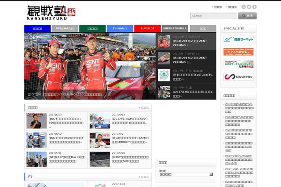Open the 2017F1 GP article thumbnail
Screen dimensions: 281x187
point(100,121)
